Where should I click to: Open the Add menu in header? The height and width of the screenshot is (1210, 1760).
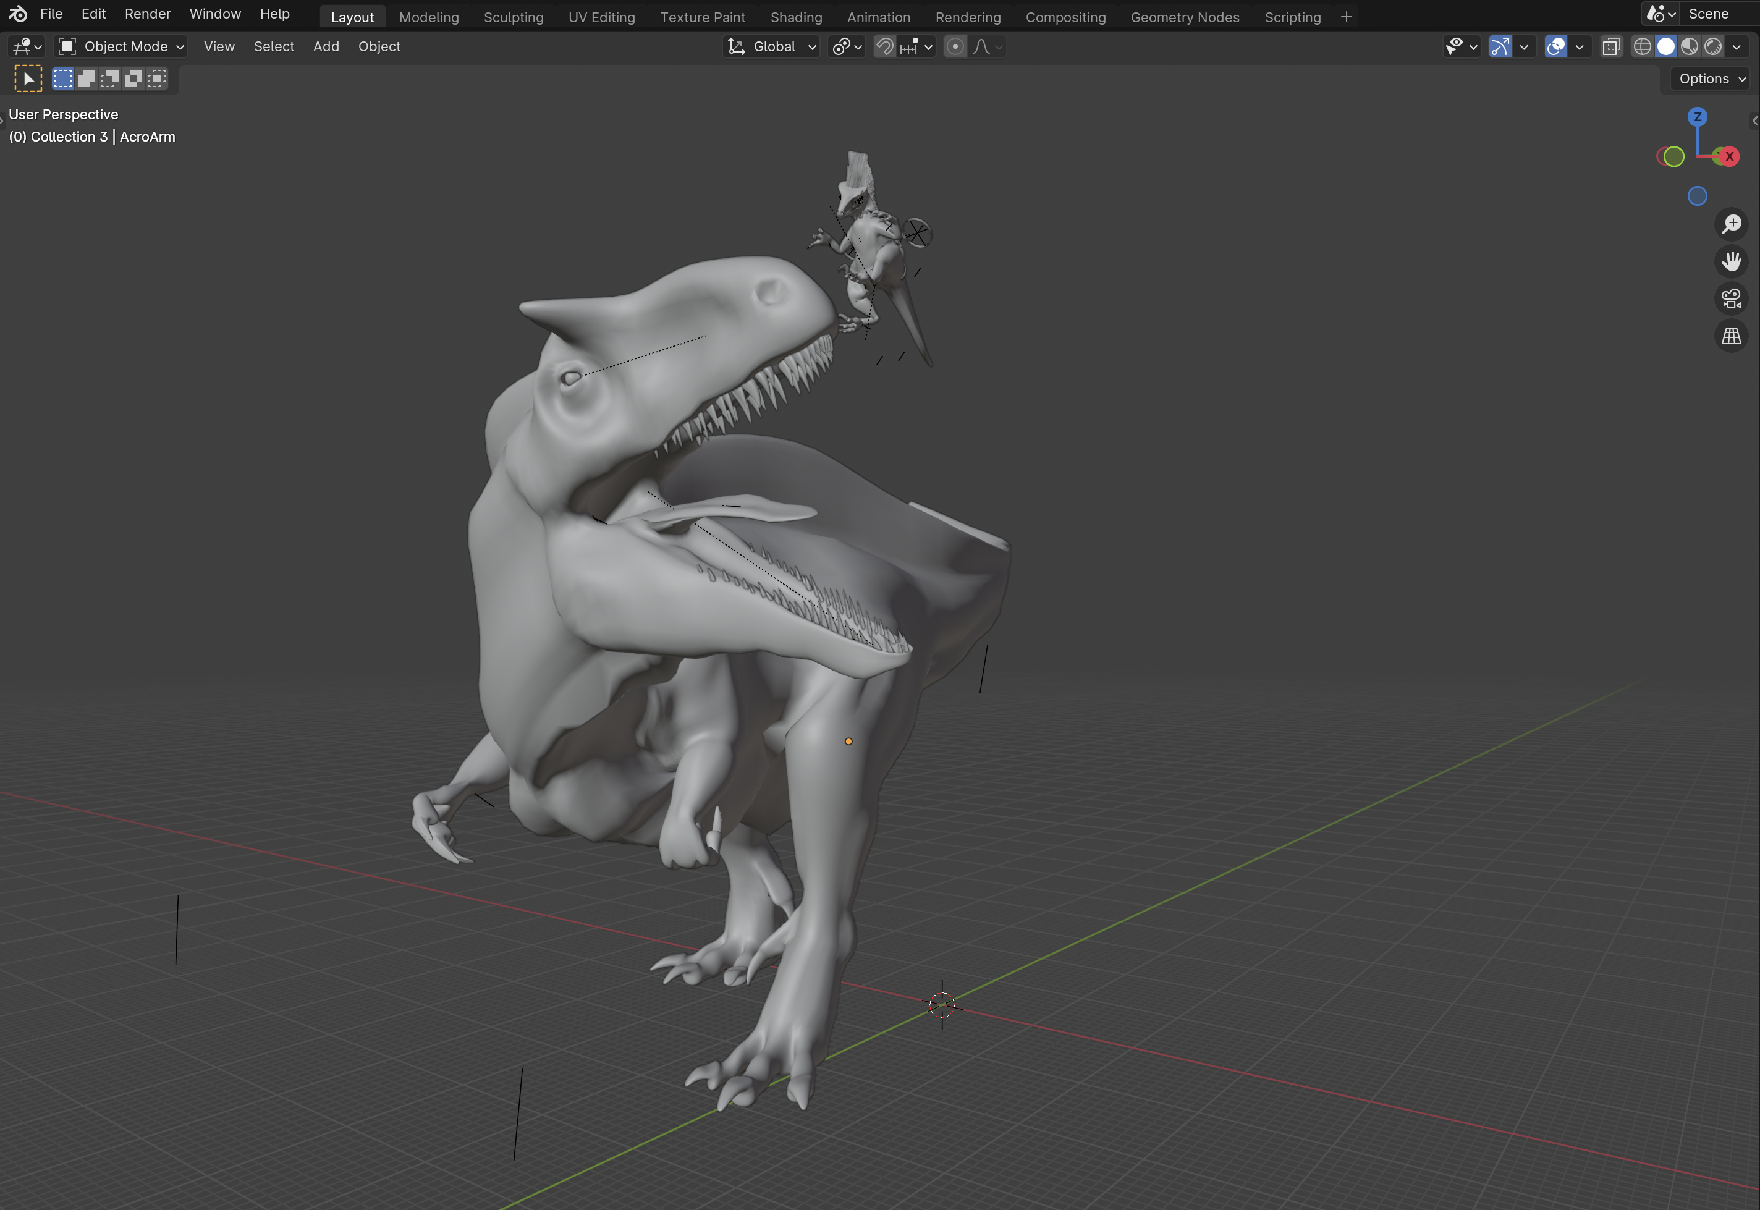326,47
